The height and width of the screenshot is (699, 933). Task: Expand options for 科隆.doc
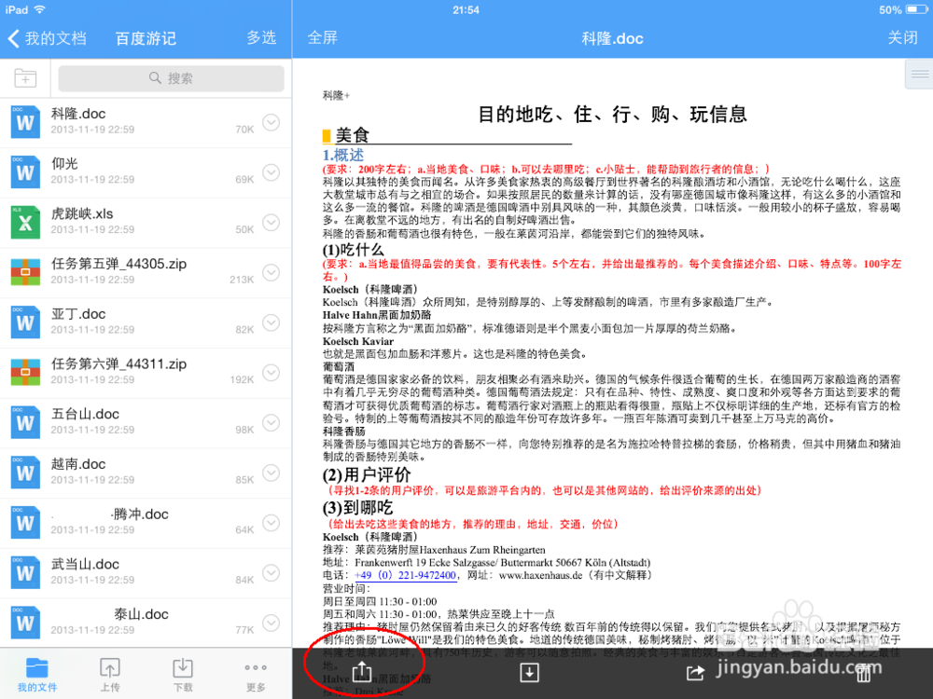[x=272, y=122]
